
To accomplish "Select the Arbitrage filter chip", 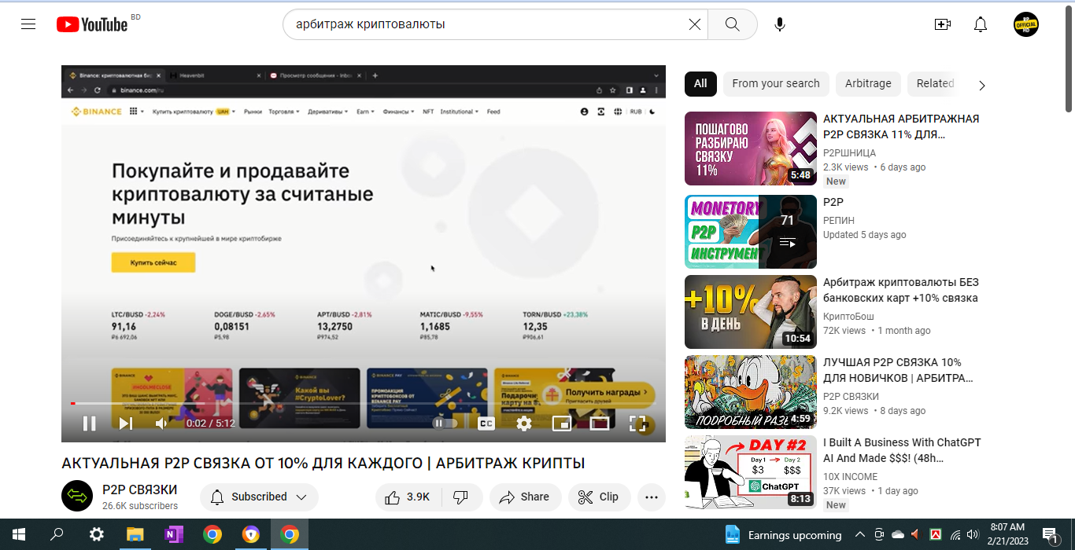I will pos(868,83).
